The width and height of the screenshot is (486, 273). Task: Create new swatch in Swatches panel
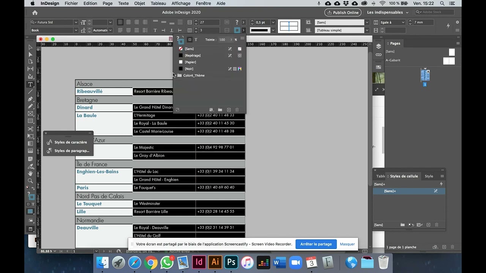[229, 110]
